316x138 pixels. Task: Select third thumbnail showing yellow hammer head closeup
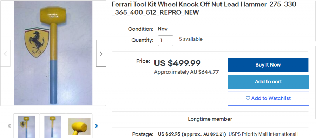pos(79,126)
